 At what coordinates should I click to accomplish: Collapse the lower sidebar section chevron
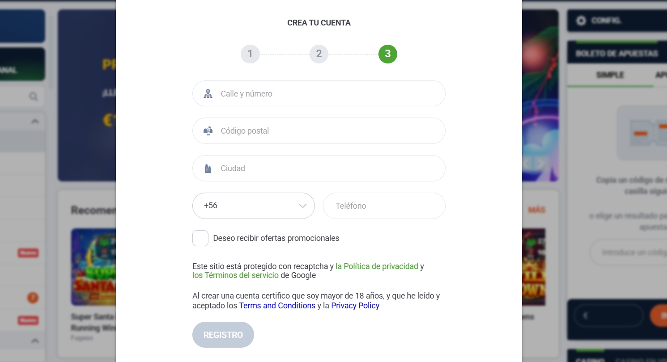click(x=35, y=341)
